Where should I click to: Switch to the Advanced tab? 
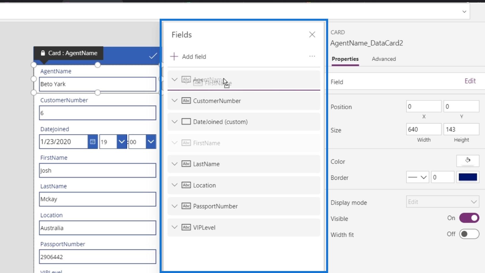[x=384, y=59]
